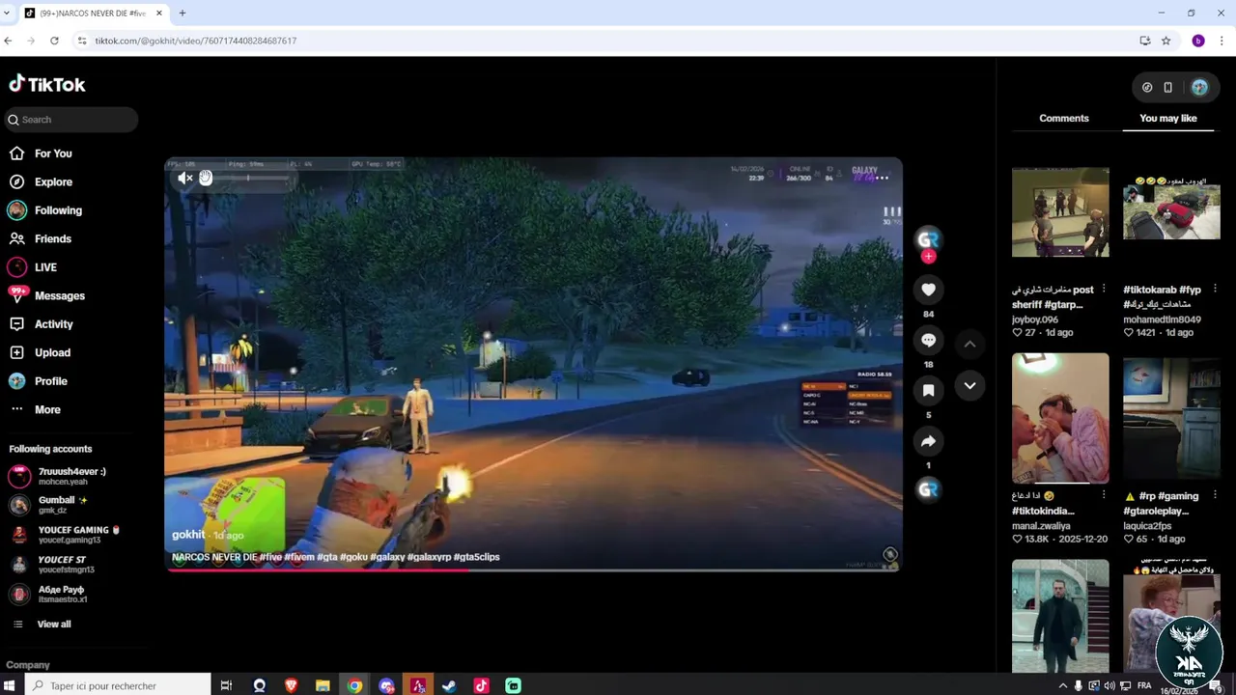This screenshot has height=695, width=1236.
Task: Open the Windows Start menu
Action: tap(9, 685)
